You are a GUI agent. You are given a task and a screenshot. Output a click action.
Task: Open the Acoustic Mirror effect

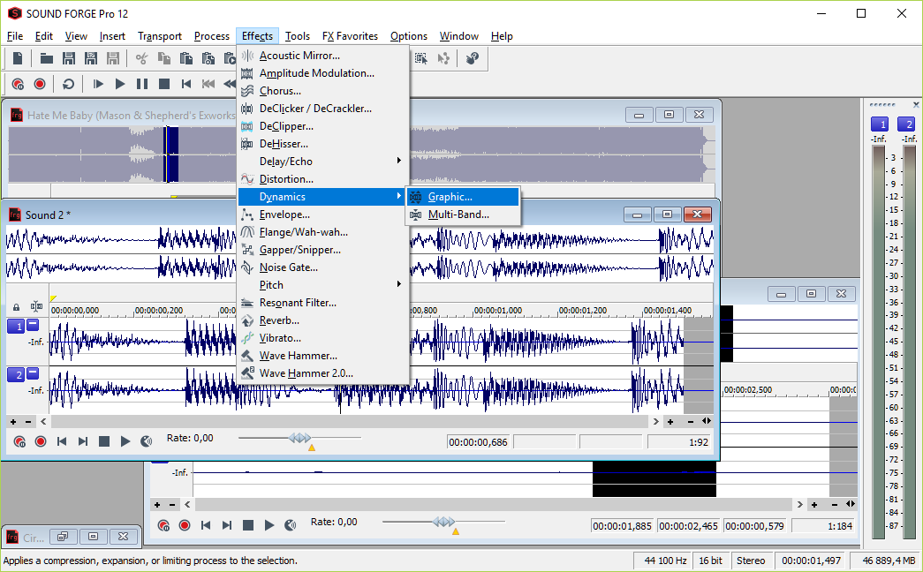[323, 56]
